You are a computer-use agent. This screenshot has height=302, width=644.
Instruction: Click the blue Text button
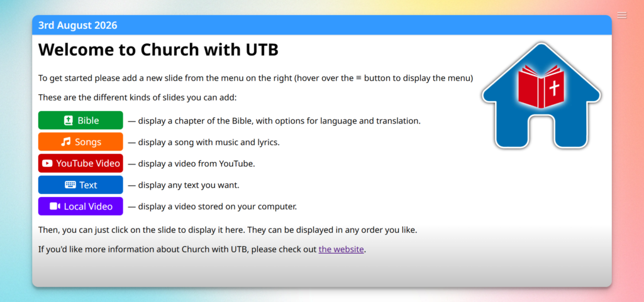80,185
